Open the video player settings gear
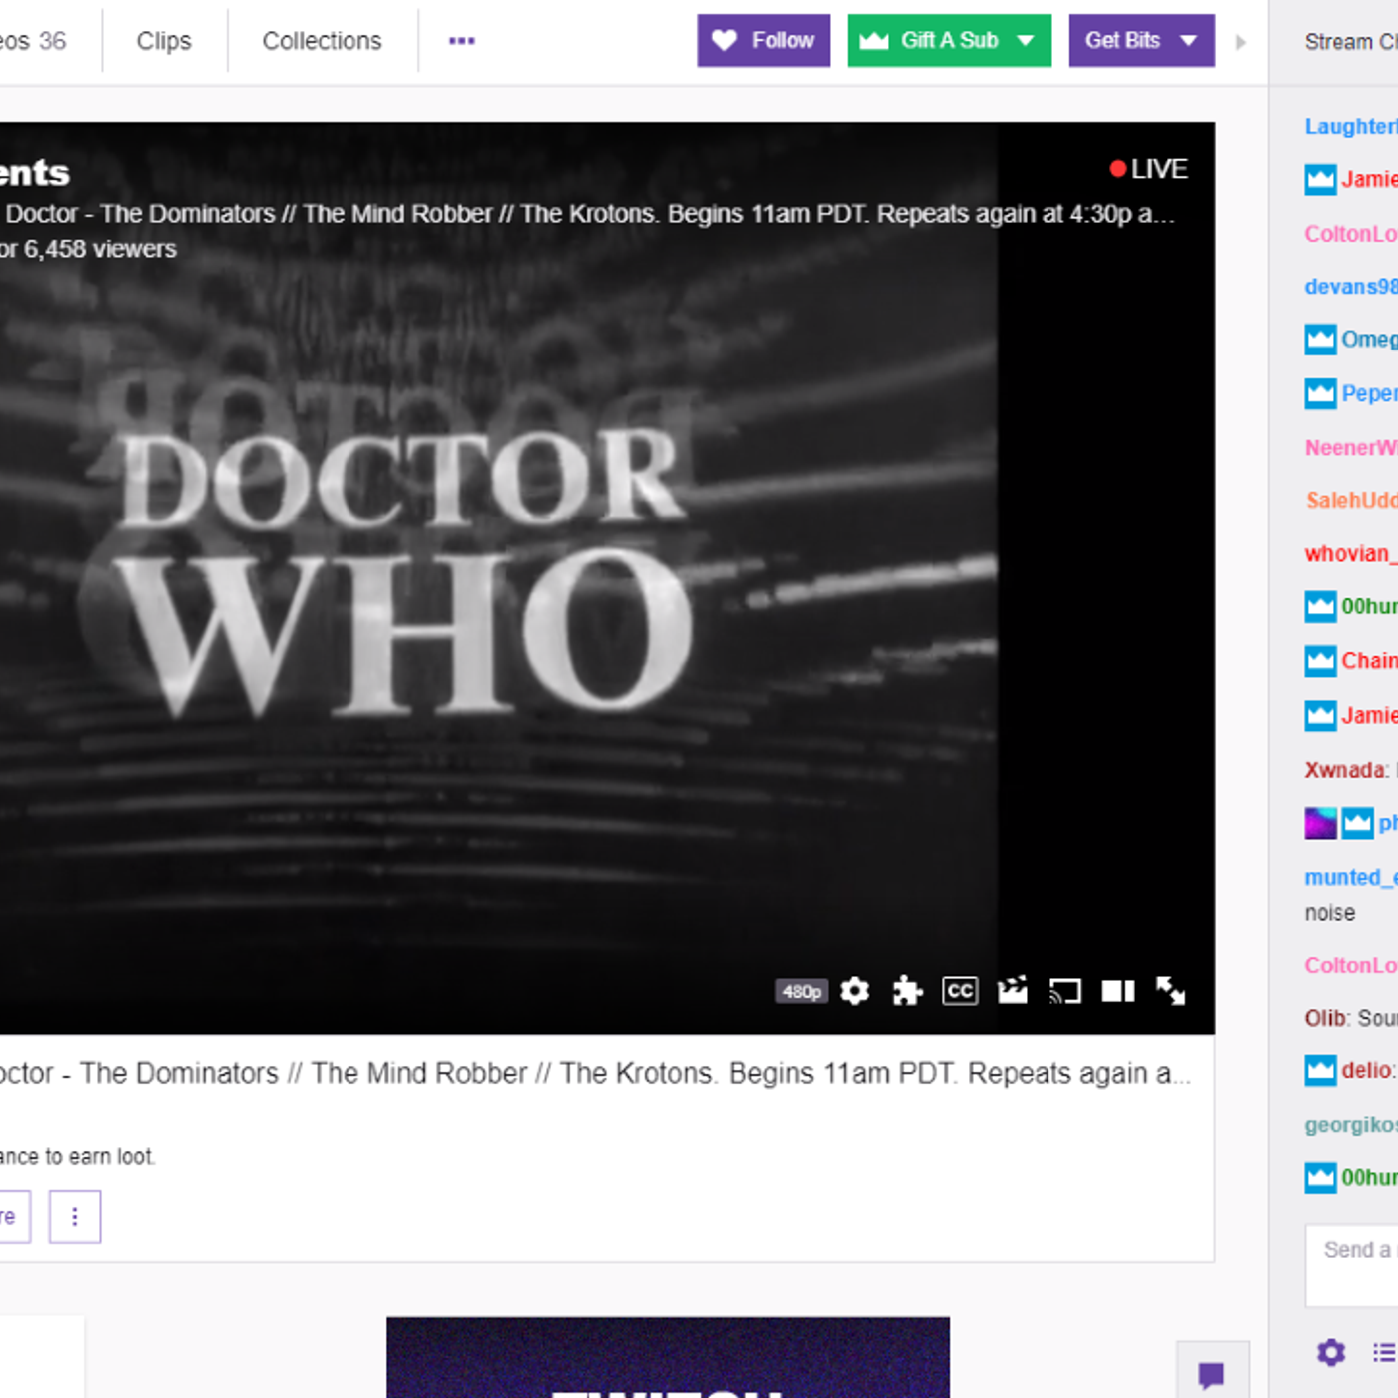The width and height of the screenshot is (1398, 1398). (x=854, y=991)
